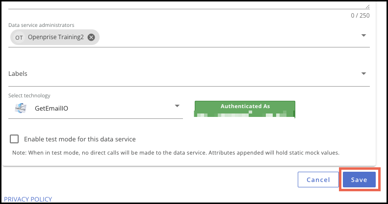Save the data service settings
This screenshot has width=388, height=204.
coord(359,180)
